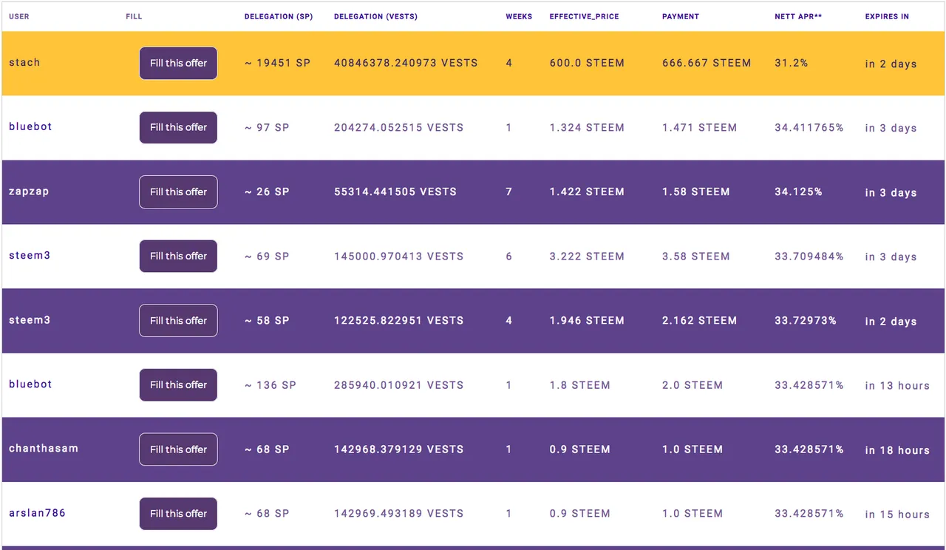Fill the offer from stach
This screenshot has height=550, width=946.
(x=178, y=64)
